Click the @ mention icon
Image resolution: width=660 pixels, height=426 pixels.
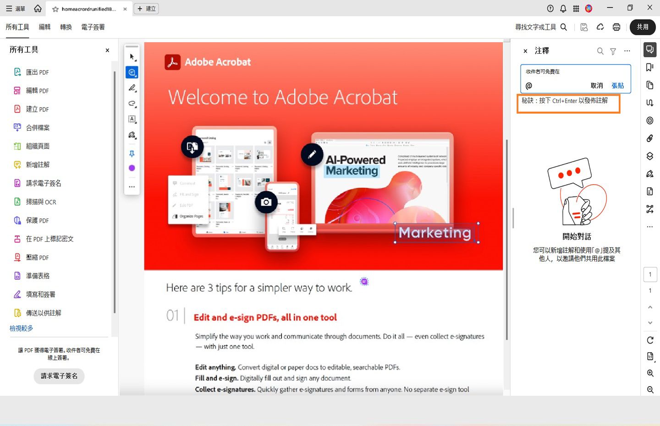529,86
